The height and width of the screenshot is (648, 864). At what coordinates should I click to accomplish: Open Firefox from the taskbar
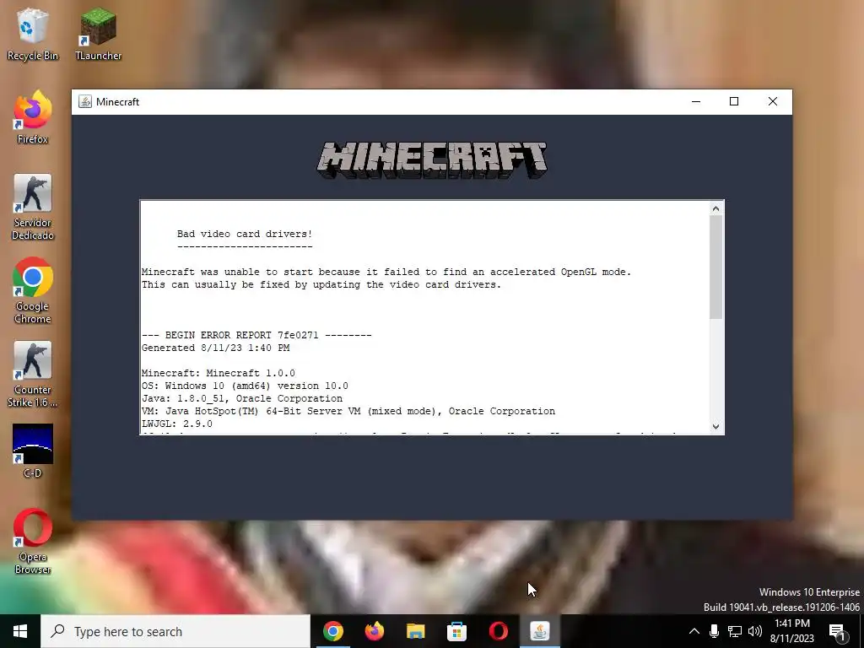375,631
